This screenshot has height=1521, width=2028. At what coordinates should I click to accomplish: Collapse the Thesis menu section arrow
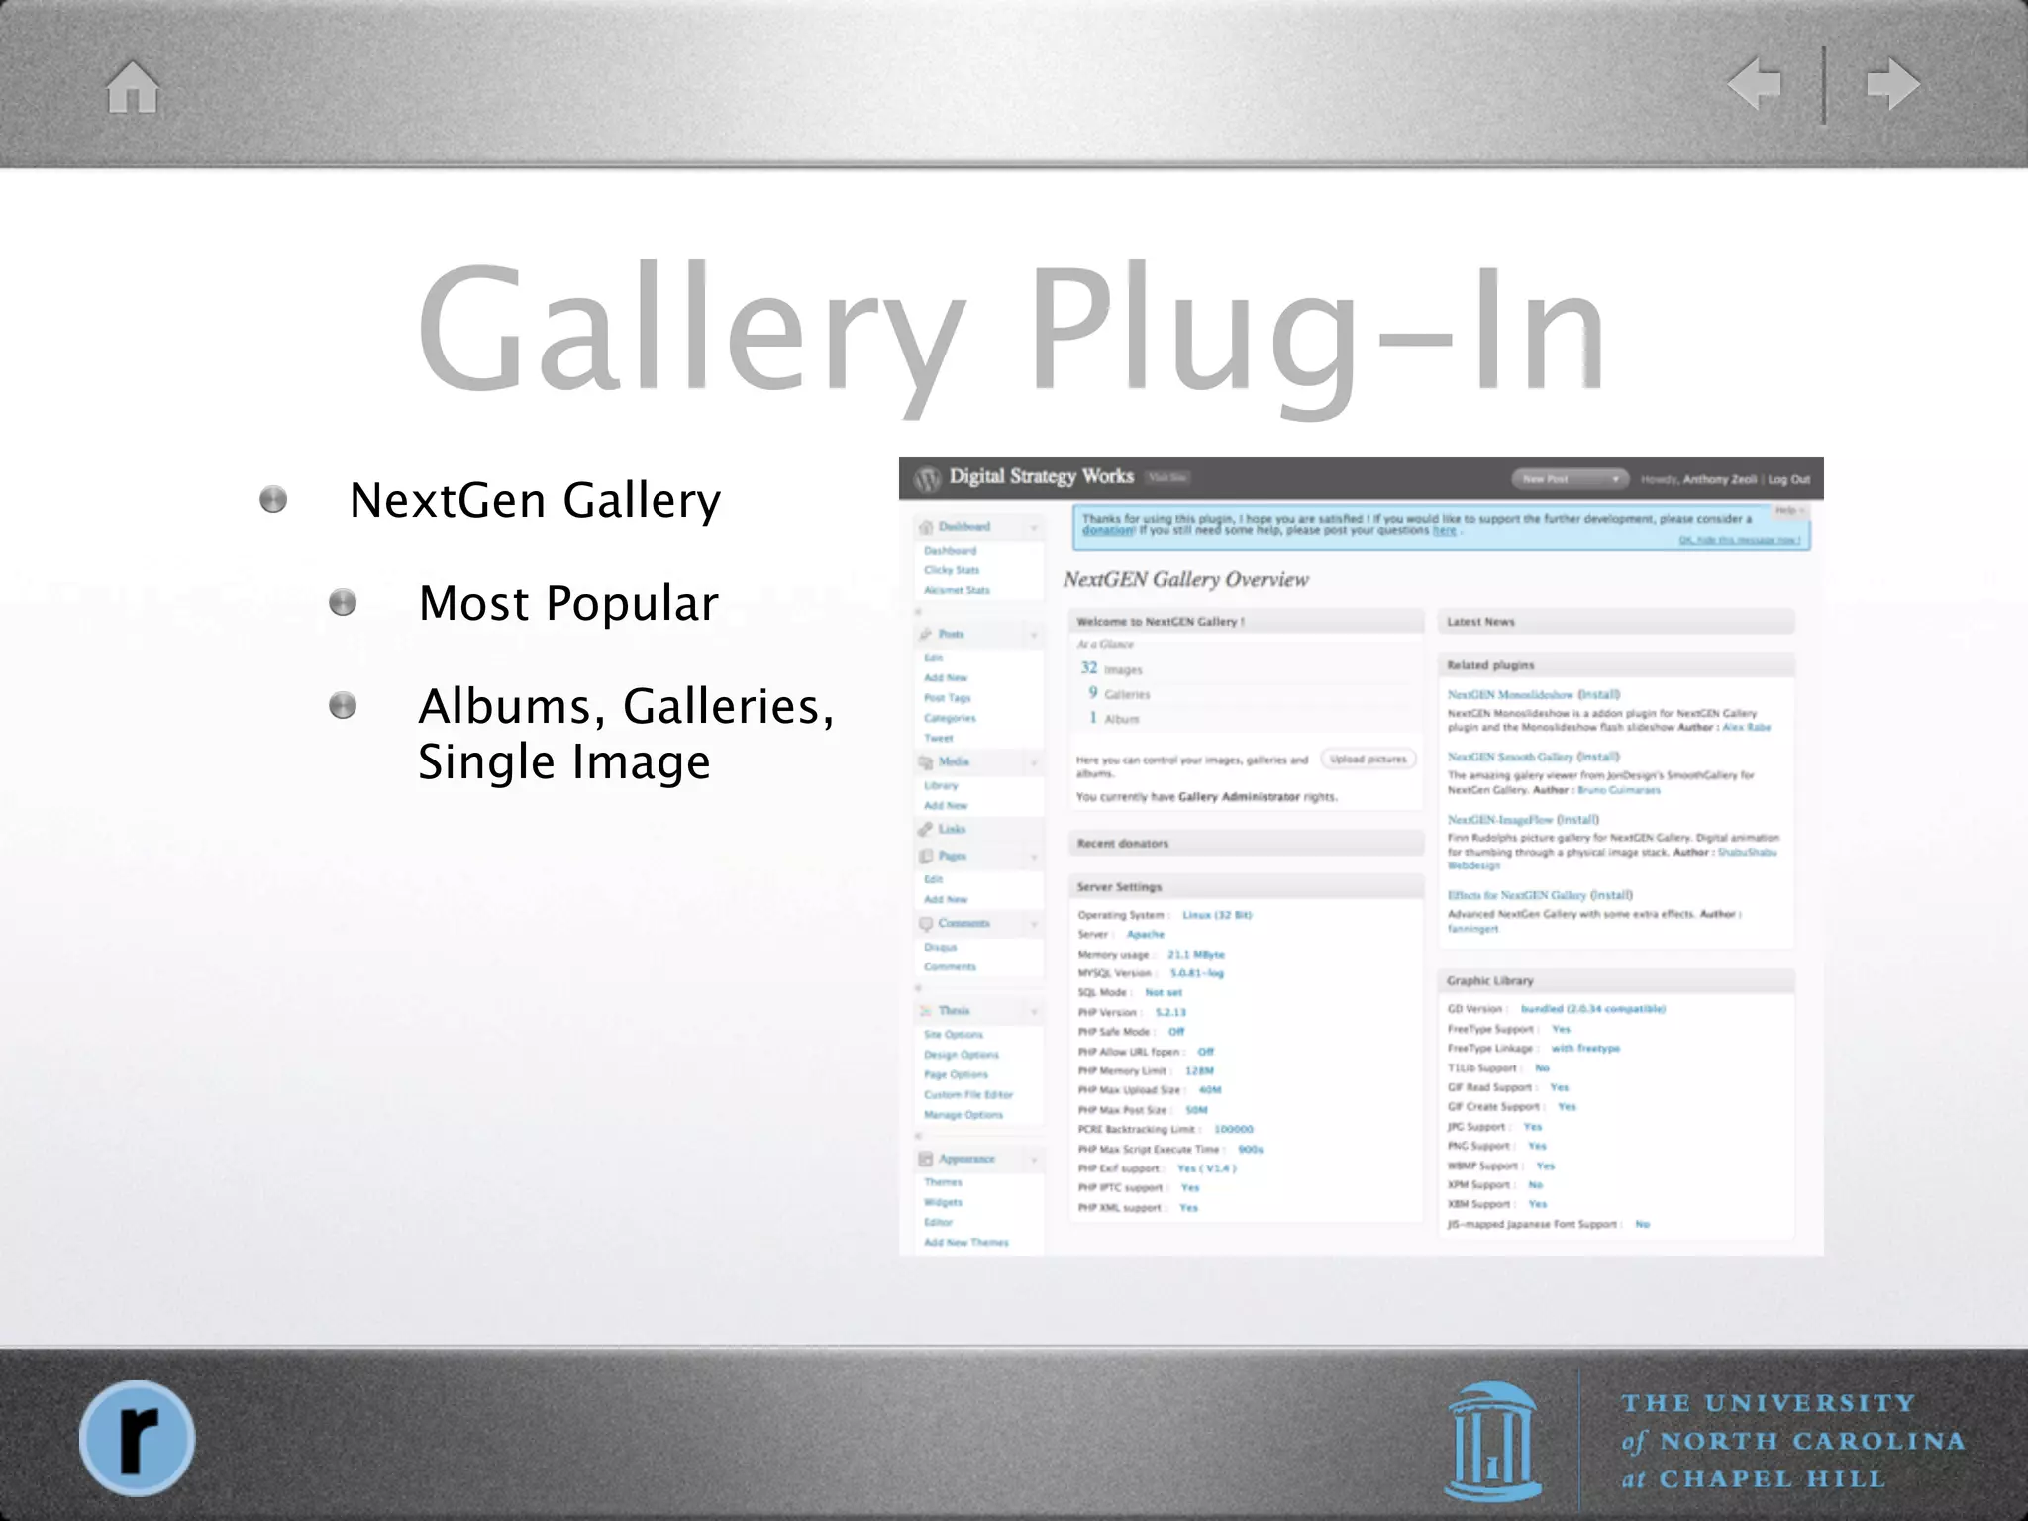pos(1033,1012)
